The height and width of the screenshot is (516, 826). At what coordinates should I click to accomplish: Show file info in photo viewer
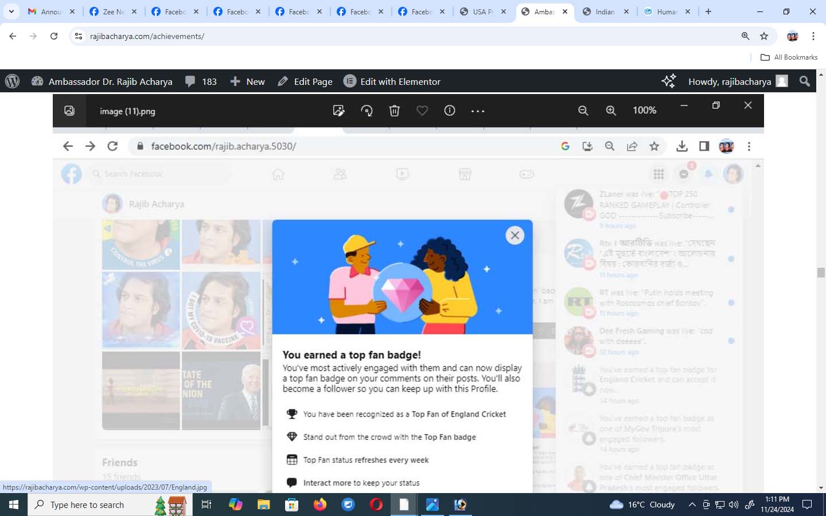pyautogui.click(x=450, y=111)
